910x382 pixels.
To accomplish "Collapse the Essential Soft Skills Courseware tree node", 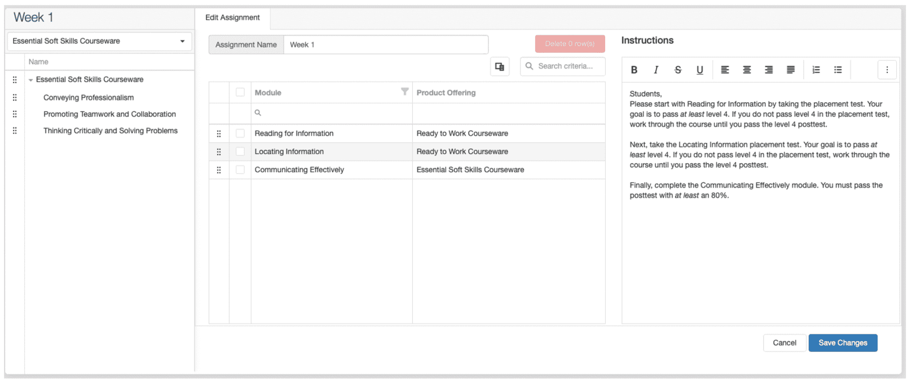I will click(x=31, y=80).
